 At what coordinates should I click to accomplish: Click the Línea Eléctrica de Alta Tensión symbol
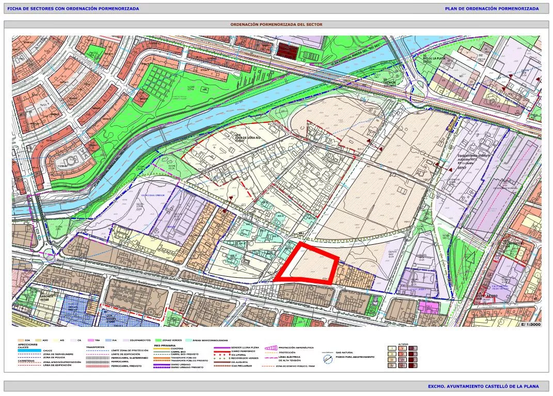[x=272, y=358]
